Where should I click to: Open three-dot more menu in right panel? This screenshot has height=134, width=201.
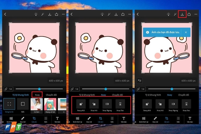click(x=196, y=14)
